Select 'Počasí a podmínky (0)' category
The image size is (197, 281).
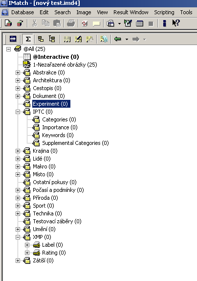58,190
